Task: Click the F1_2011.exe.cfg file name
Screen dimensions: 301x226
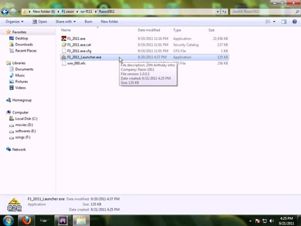Action: click(x=79, y=51)
